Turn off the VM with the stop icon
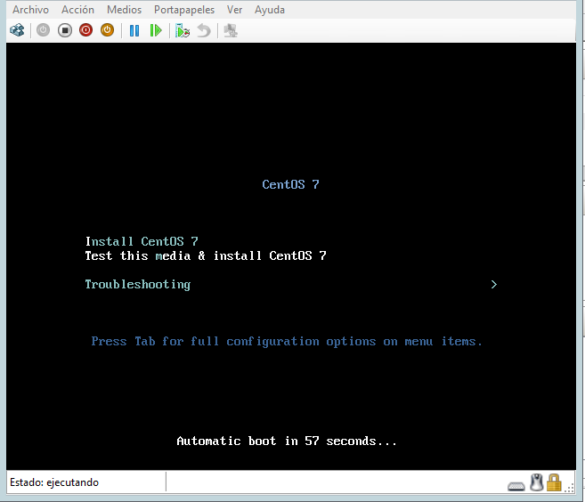Image resolution: width=585 pixels, height=502 pixels. coord(64,30)
